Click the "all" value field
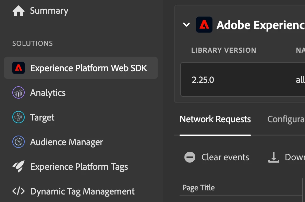 click(x=300, y=80)
